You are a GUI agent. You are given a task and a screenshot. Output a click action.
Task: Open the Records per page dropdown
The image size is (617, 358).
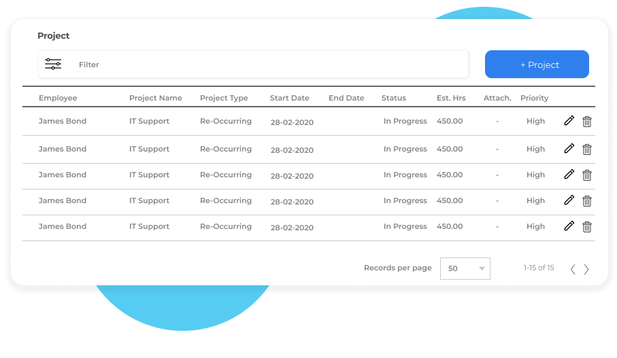(465, 268)
